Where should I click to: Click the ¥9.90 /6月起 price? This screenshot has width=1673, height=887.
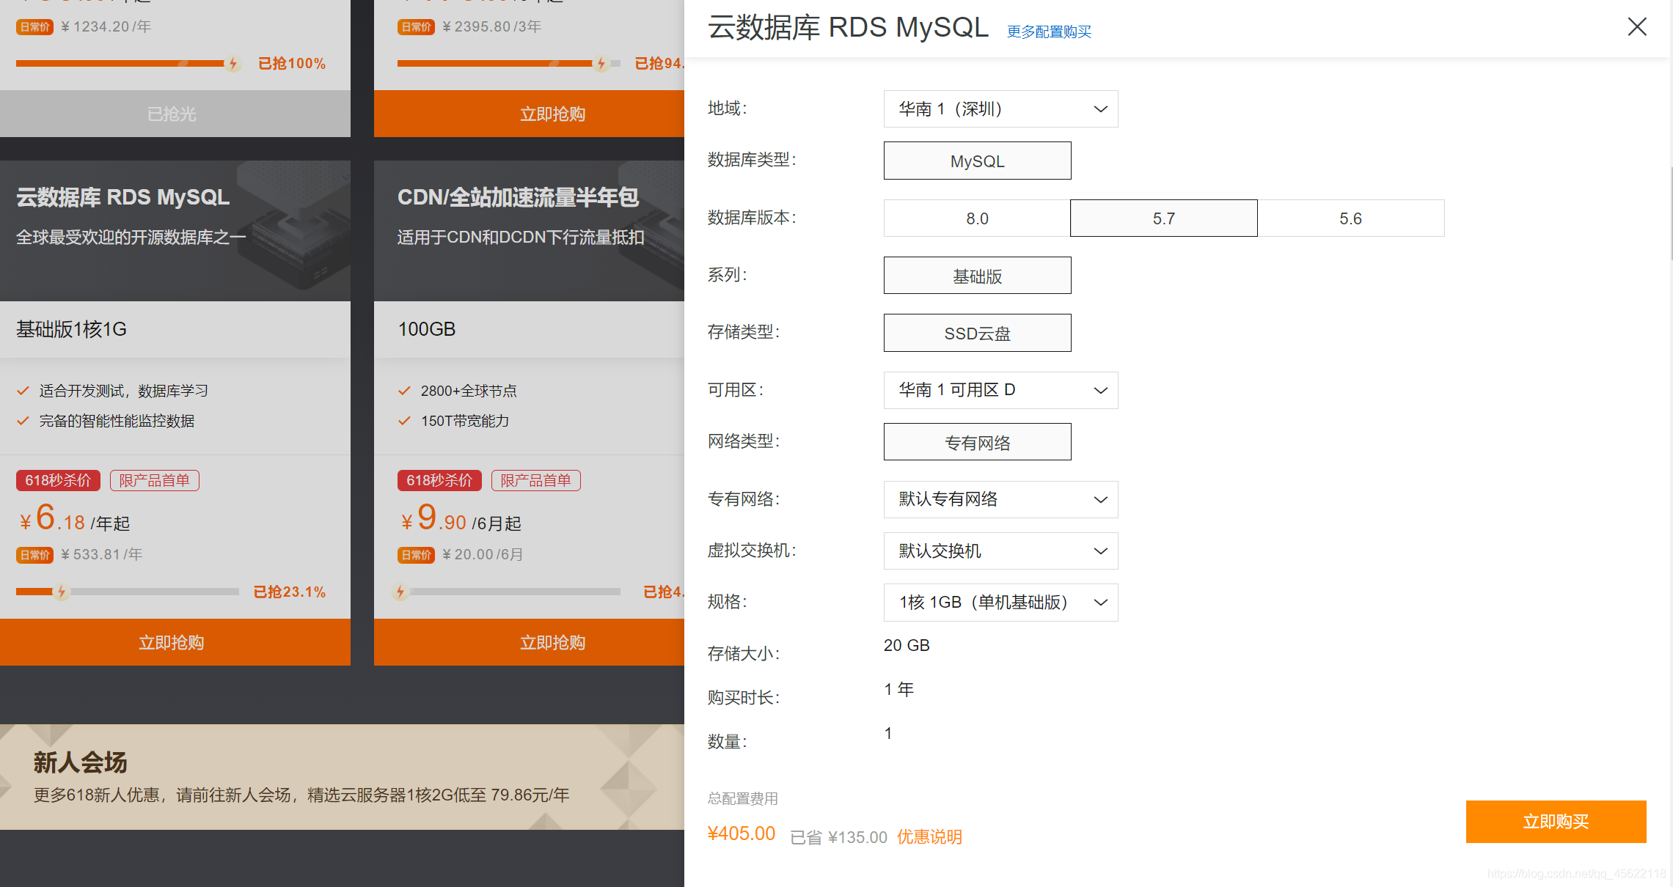coord(461,518)
